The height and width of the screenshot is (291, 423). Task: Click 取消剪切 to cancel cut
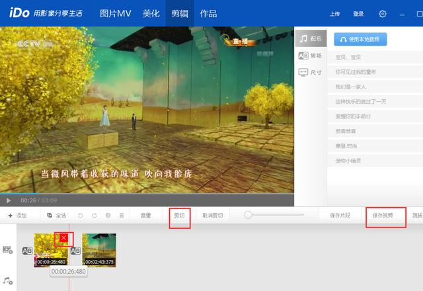pos(213,216)
